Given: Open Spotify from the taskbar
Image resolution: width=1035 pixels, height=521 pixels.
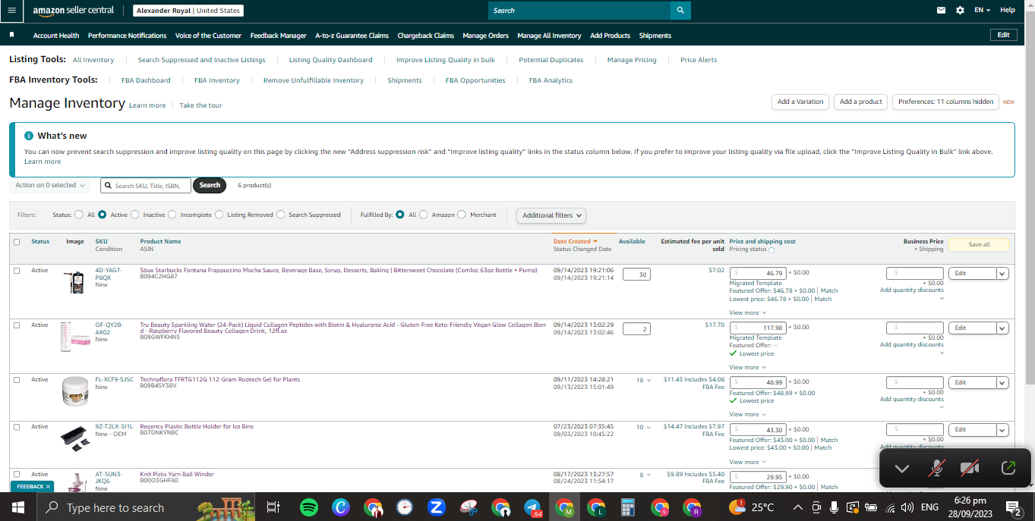Looking at the screenshot, I should 309,507.
